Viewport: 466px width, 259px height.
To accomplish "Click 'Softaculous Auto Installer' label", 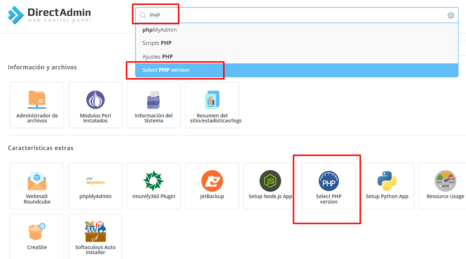I will click(96, 250).
